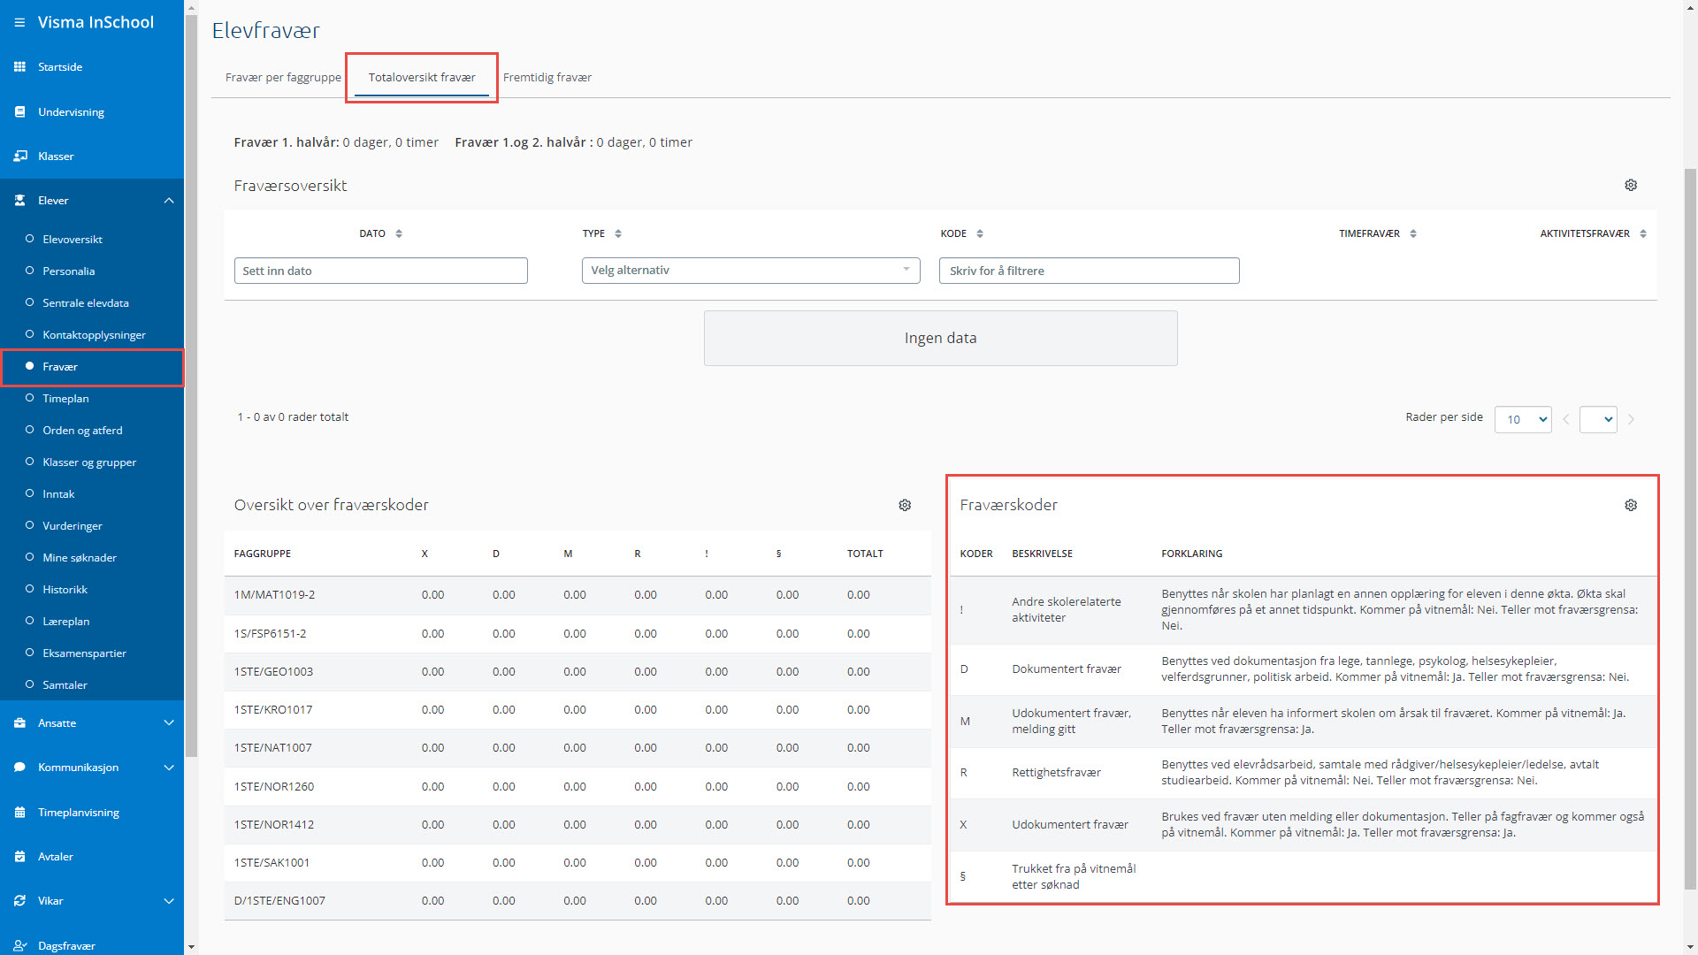This screenshot has width=1698, height=955.
Task: Sort table by TIMEFRAVÆR column arrows
Action: (x=1413, y=233)
